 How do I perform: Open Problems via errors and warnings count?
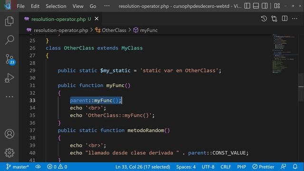point(57,167)
